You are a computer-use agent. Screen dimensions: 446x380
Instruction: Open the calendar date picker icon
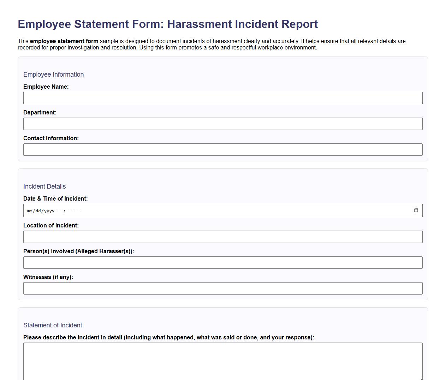[x=417, y=210]
